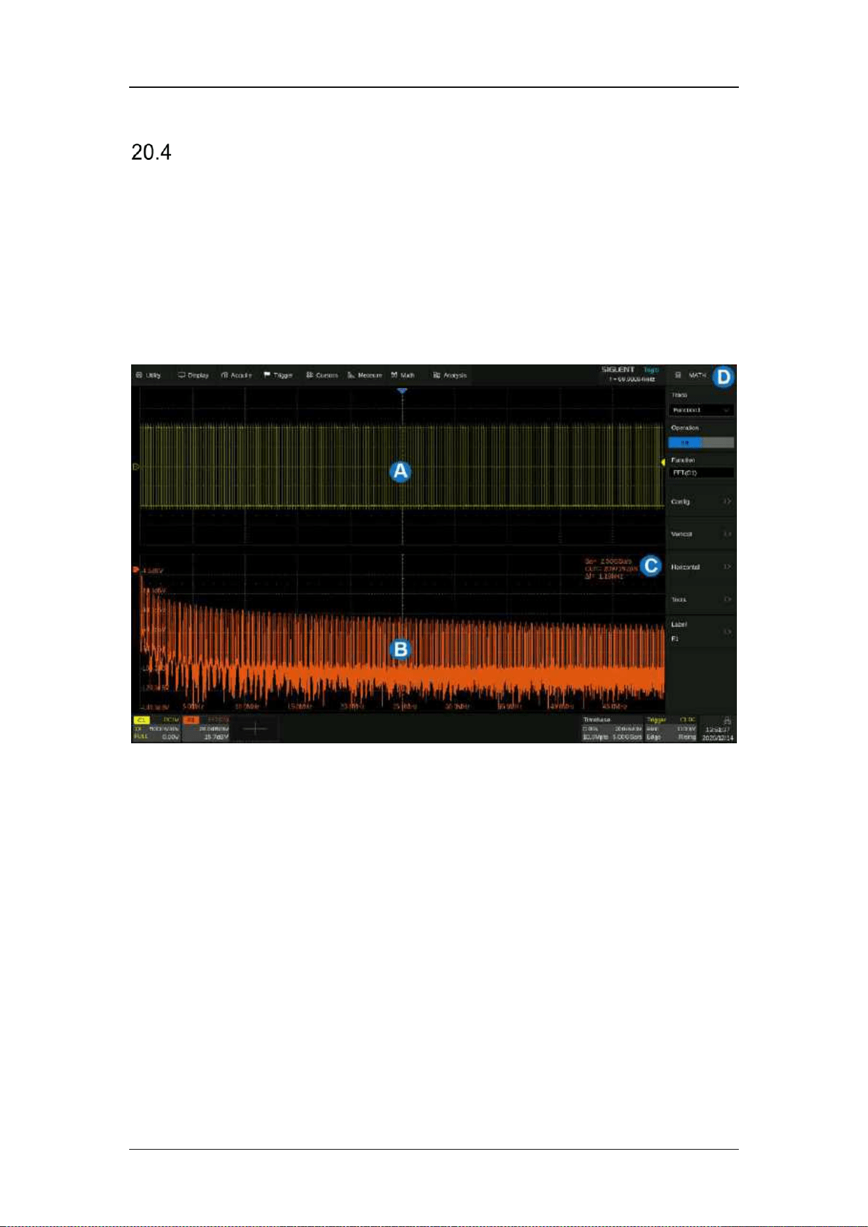This screenshot has height=1227, width=868.
Task: Click the Trig'd run status indicator
Action: click(x=650, y=370)
